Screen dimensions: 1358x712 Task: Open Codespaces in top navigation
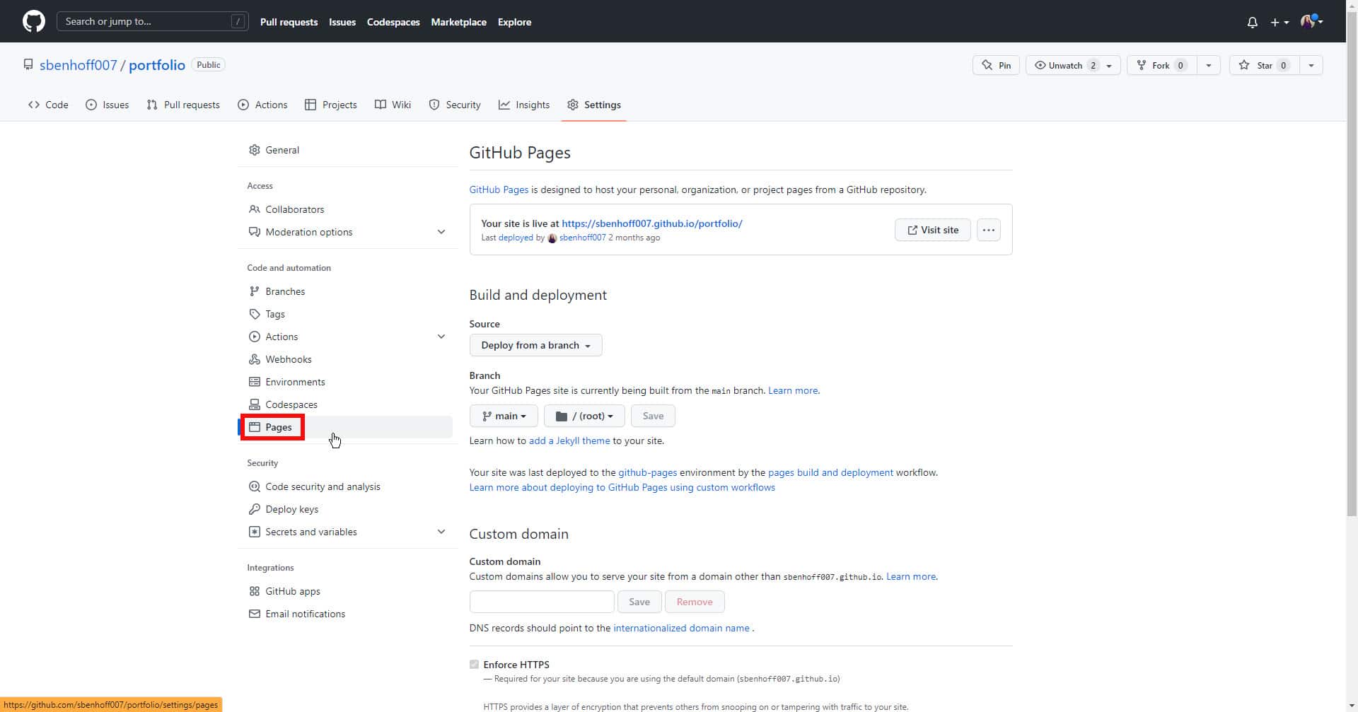point(393,22)
